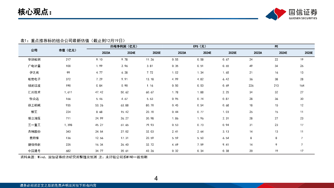Select the company name 华测检测

(34, 59)
